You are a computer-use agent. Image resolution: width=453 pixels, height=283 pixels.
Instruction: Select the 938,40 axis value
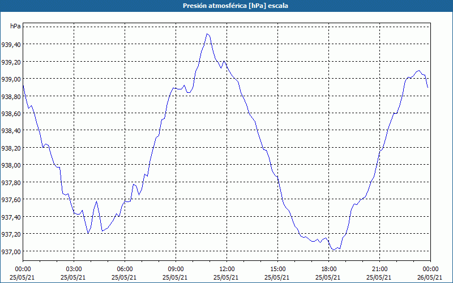(x=11, y=131)
